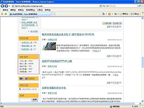Open the 編輯(E) menu
144x108 pixels.
pyautogui.click(x=13, y=10)
